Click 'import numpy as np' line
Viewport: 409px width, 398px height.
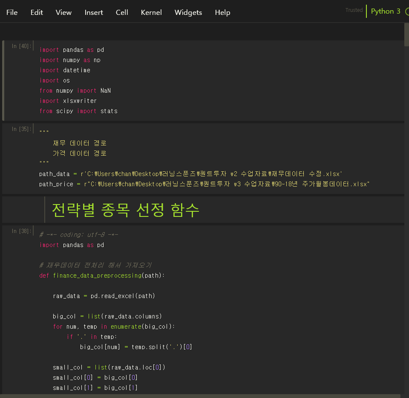pyautogui.click(x=70, y=60)
